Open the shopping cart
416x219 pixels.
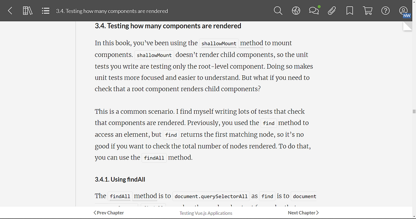368,11
